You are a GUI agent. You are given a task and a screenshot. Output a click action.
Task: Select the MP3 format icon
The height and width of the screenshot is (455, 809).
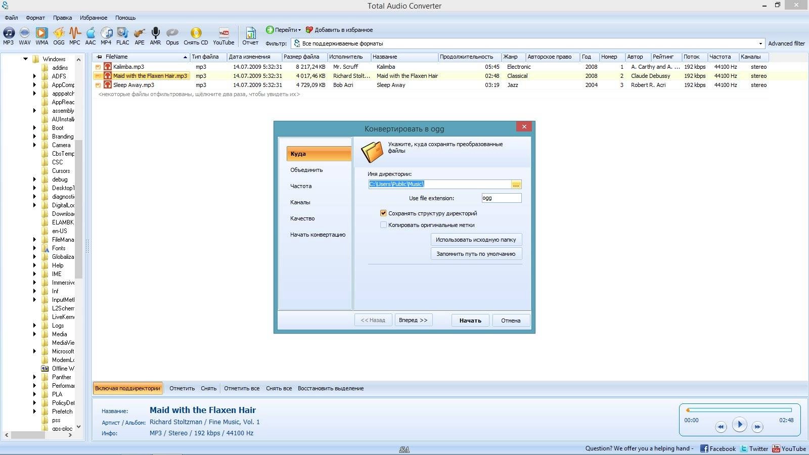click(x=9, y=36)
